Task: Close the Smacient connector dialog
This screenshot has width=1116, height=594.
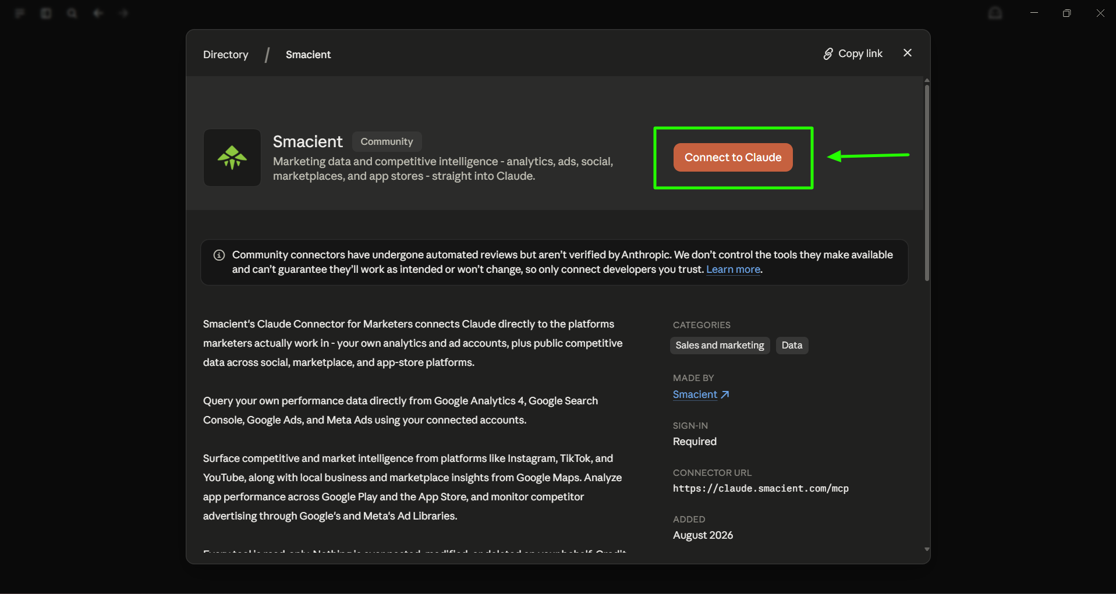Action: [x=908, y=53]
